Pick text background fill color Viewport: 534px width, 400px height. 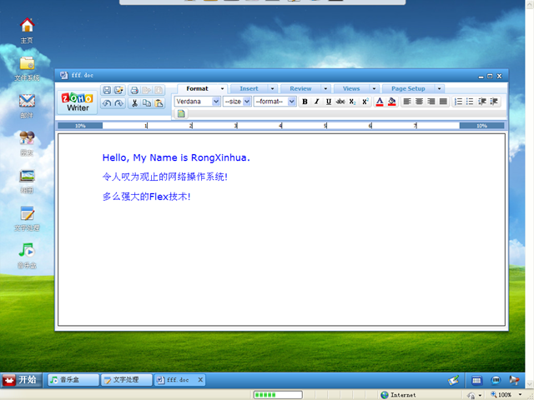tap(391, 102)
